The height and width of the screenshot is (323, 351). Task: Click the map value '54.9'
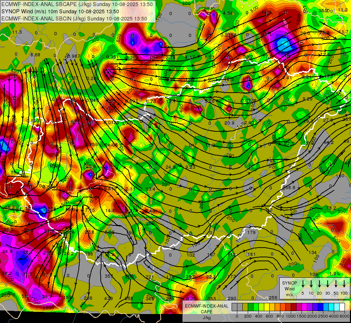coord(8,252)
